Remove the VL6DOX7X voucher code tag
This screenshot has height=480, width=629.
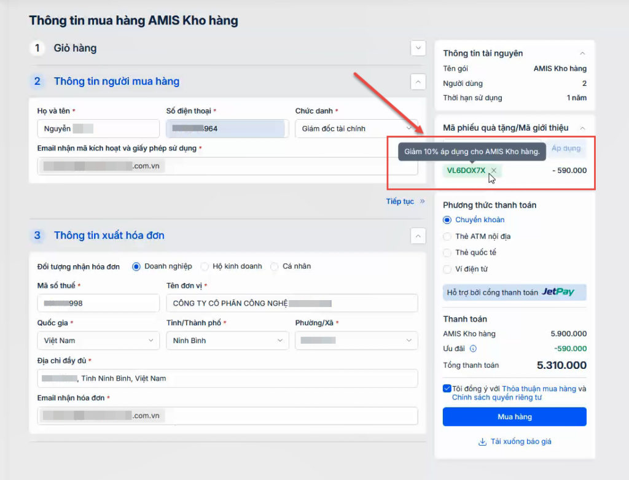(494, 171)
